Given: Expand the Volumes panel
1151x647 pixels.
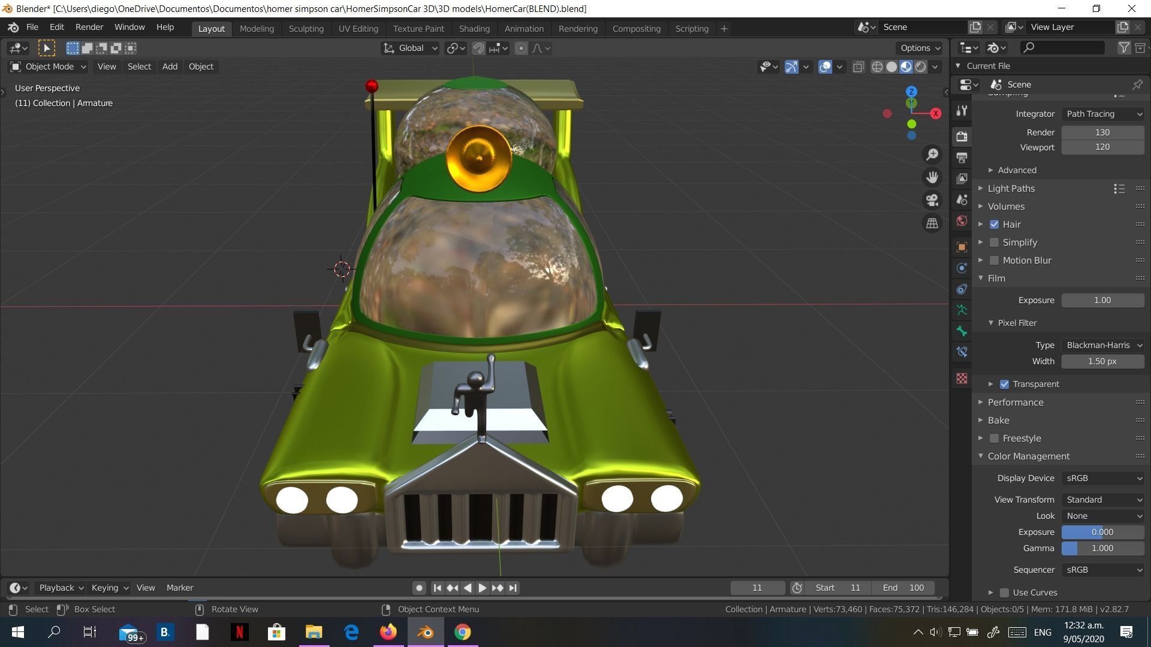Looking at the screenshot, I should tap(1005, 207).
